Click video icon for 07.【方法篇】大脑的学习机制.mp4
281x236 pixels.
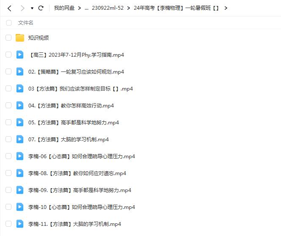pos(20,139)
